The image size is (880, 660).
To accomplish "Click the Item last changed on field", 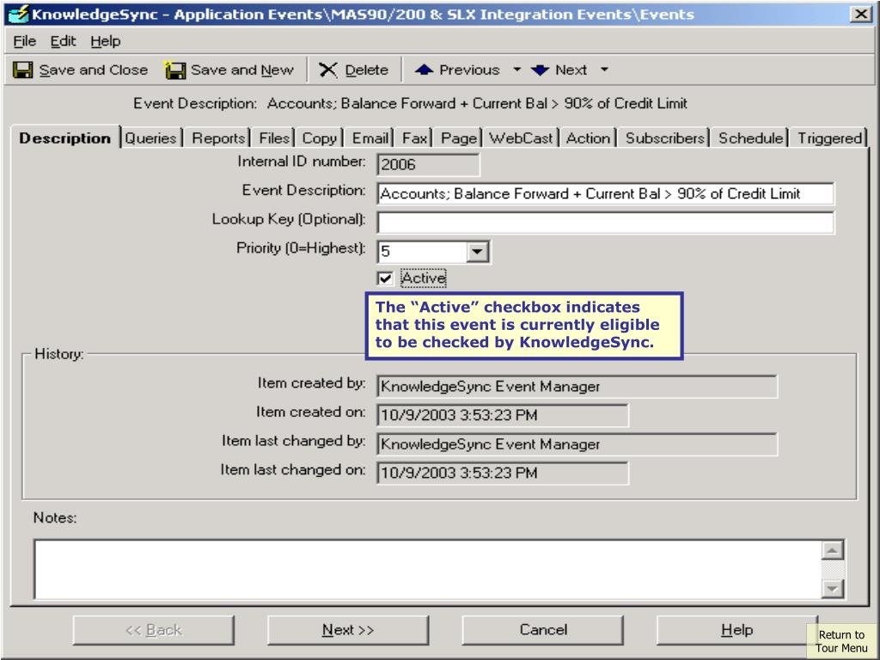I will pos(503,474).
